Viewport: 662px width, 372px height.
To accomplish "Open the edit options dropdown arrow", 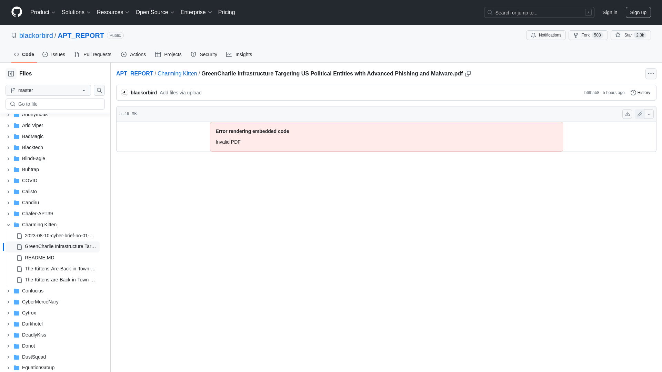I will (x=649, y=114).
